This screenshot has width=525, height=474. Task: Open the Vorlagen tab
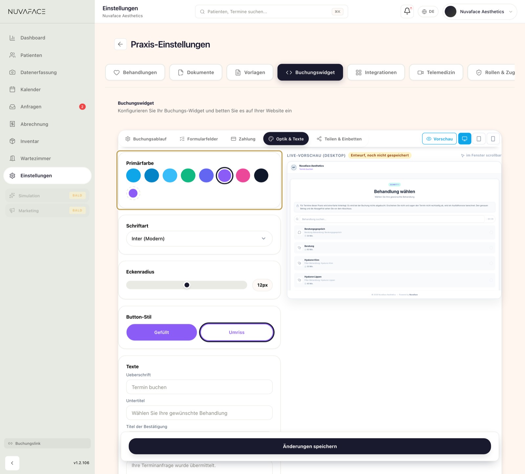click(250, 72)
